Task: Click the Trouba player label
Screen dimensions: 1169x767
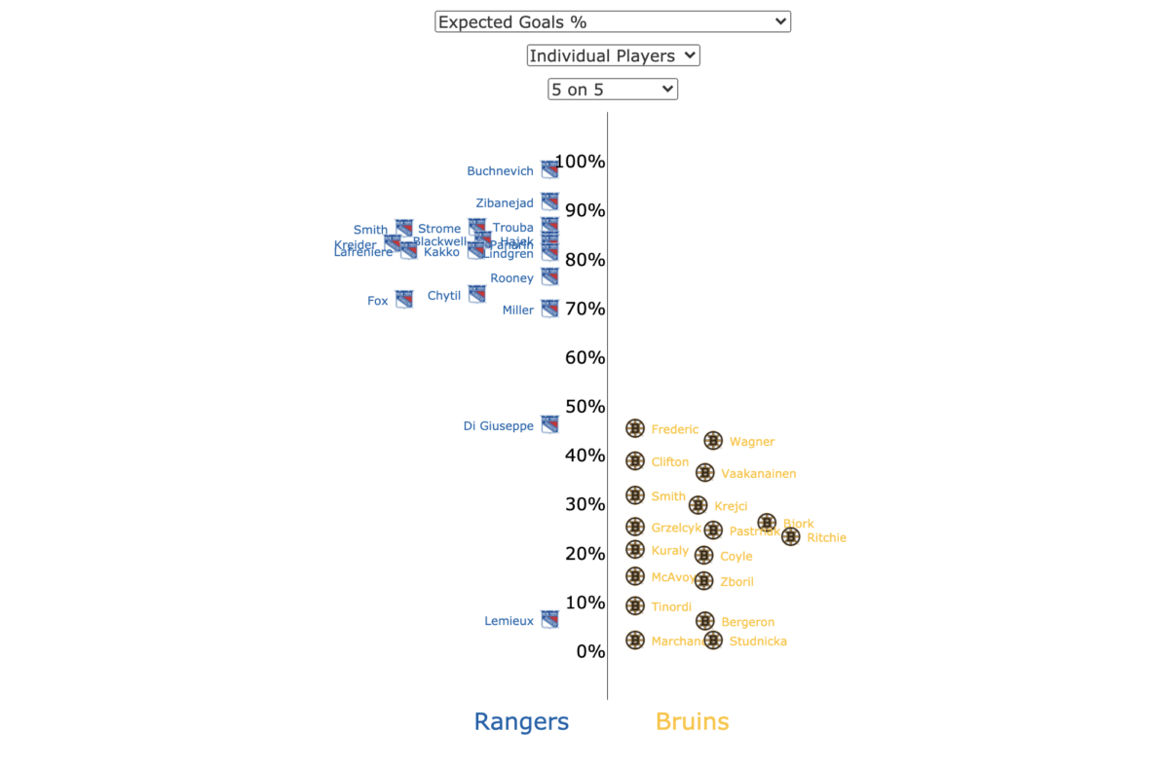Action: [x=516, y=228]
